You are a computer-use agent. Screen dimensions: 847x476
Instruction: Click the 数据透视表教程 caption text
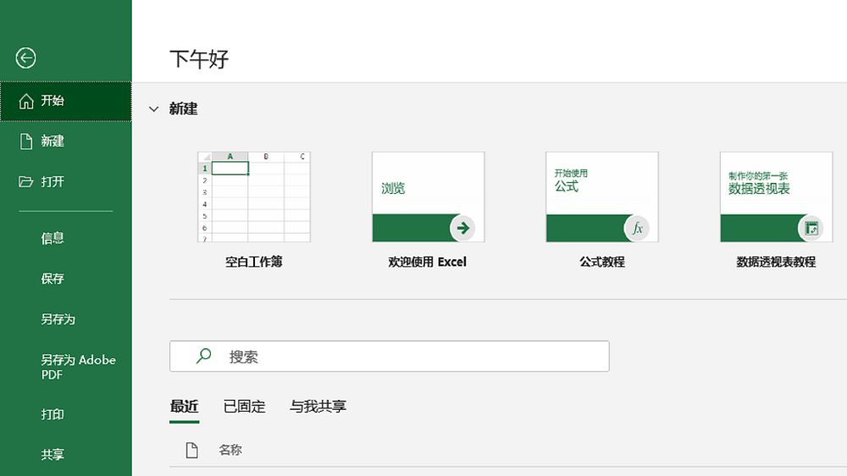(x=776, y=262)
